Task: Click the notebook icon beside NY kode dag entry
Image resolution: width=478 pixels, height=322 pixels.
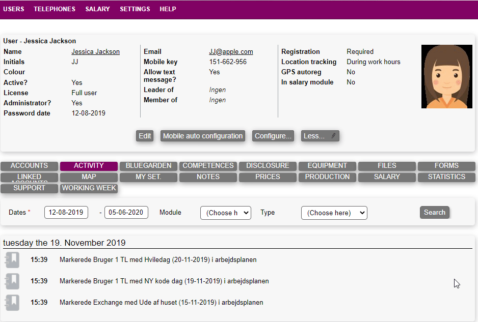Action: click(x=12, y=281)
